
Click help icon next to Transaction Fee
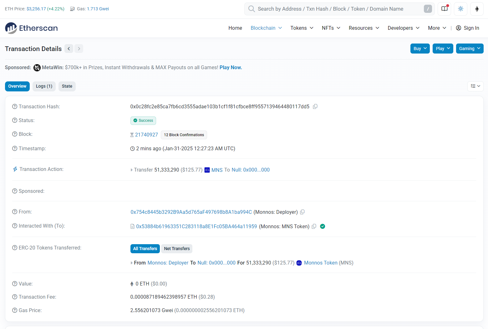pos(15,297)
